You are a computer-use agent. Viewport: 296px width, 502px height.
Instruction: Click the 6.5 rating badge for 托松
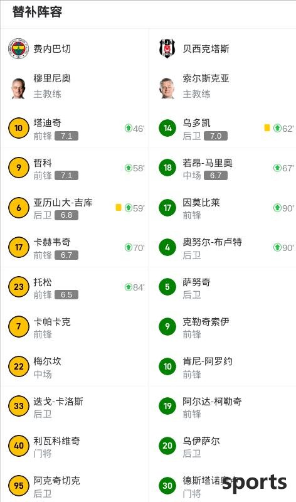coord(66,294)
